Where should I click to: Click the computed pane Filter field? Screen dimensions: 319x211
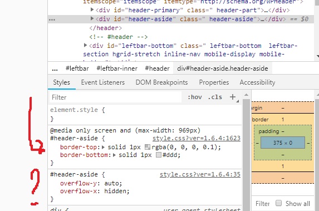pos(263,203)
